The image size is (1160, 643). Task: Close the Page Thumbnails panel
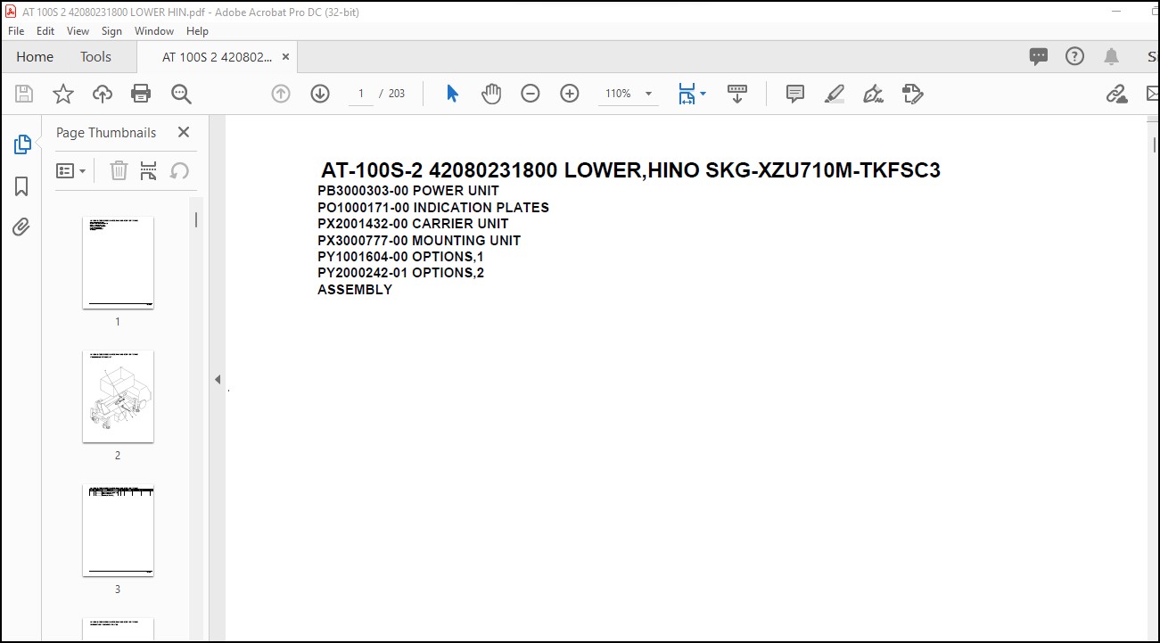click(x=184, y=132)
